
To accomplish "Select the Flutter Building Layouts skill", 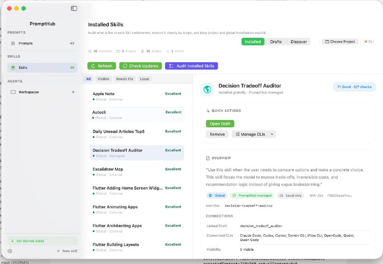I will point(137,247).
